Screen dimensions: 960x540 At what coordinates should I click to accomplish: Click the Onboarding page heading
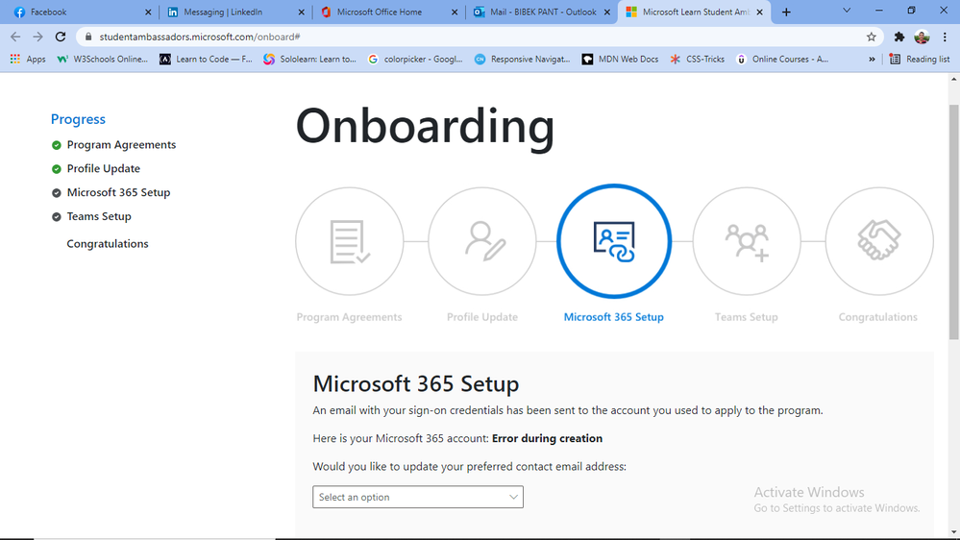click(425, 127)
